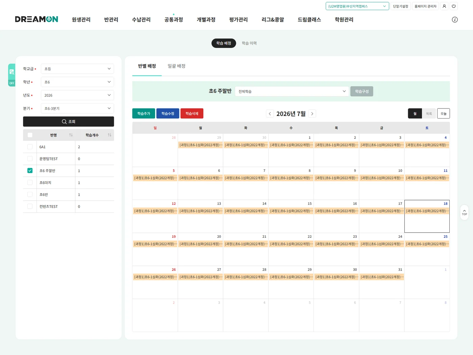This screenshot has height=355, width=473.
Task: Open the 공통과정 menu
Action: coord(174,20)
